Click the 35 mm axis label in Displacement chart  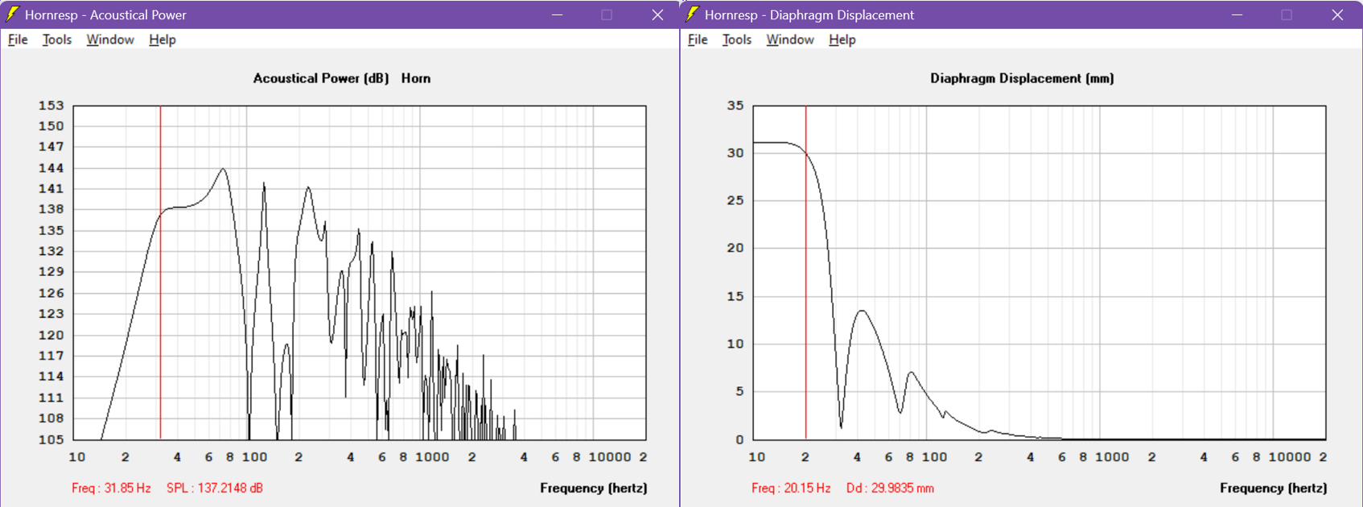tap(735, 105)
